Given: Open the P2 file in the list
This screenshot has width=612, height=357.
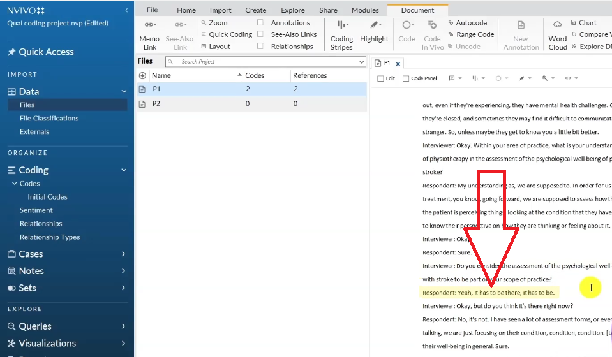Looking at the screenshot, I should (156, 103).
